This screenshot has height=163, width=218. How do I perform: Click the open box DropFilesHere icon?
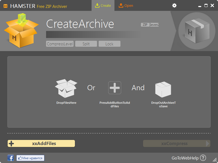66,88
